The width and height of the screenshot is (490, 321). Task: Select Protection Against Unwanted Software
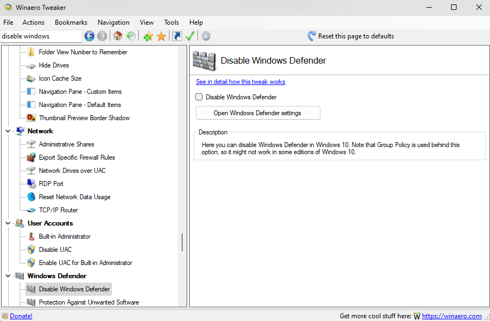pyautogui.click(x=89, y=302)
